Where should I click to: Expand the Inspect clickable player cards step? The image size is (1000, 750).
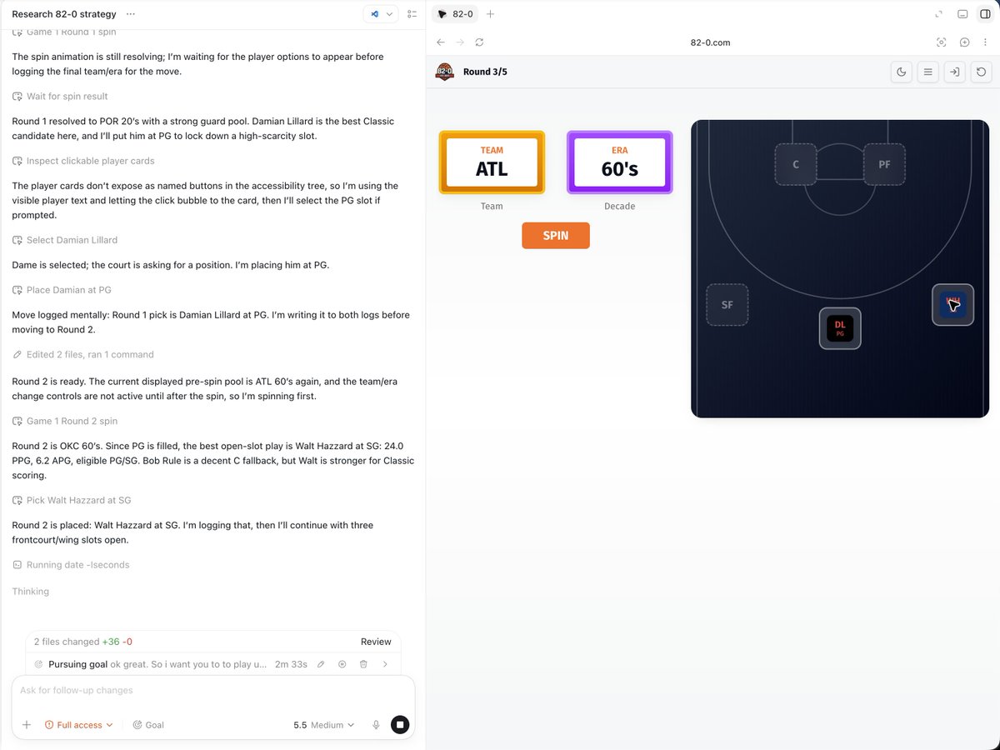83,161
